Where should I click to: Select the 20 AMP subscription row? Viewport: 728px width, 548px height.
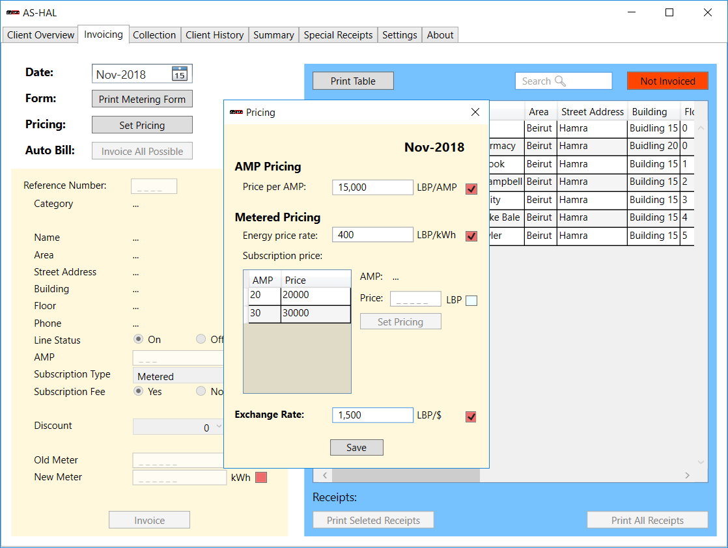click(x=299, y=295)
